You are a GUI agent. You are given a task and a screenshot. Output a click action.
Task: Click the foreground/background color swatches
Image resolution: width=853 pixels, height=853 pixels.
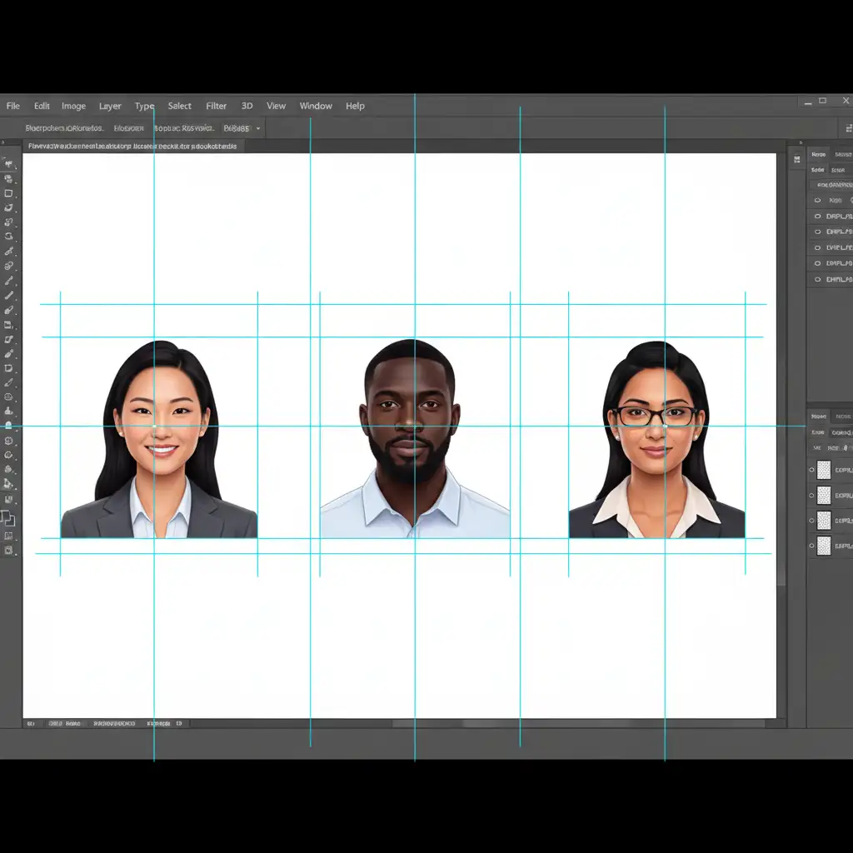click(8, 518)
